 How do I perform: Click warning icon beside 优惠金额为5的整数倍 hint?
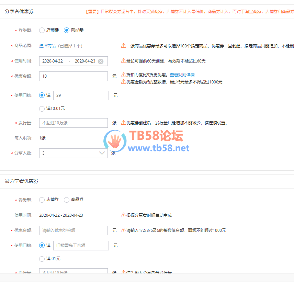(123, 82)
